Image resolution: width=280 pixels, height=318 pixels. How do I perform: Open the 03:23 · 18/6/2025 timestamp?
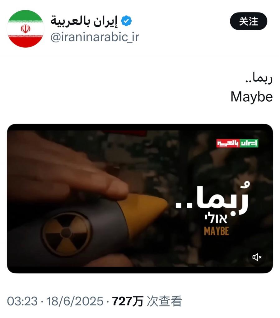point(55,301)
